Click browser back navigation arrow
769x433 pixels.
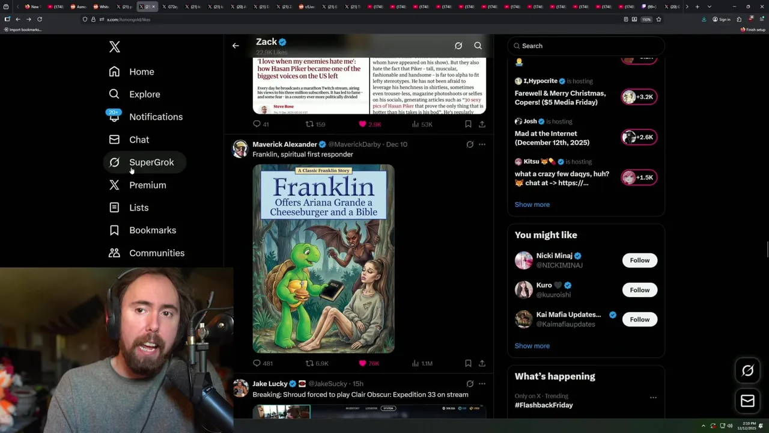[17, 19]
